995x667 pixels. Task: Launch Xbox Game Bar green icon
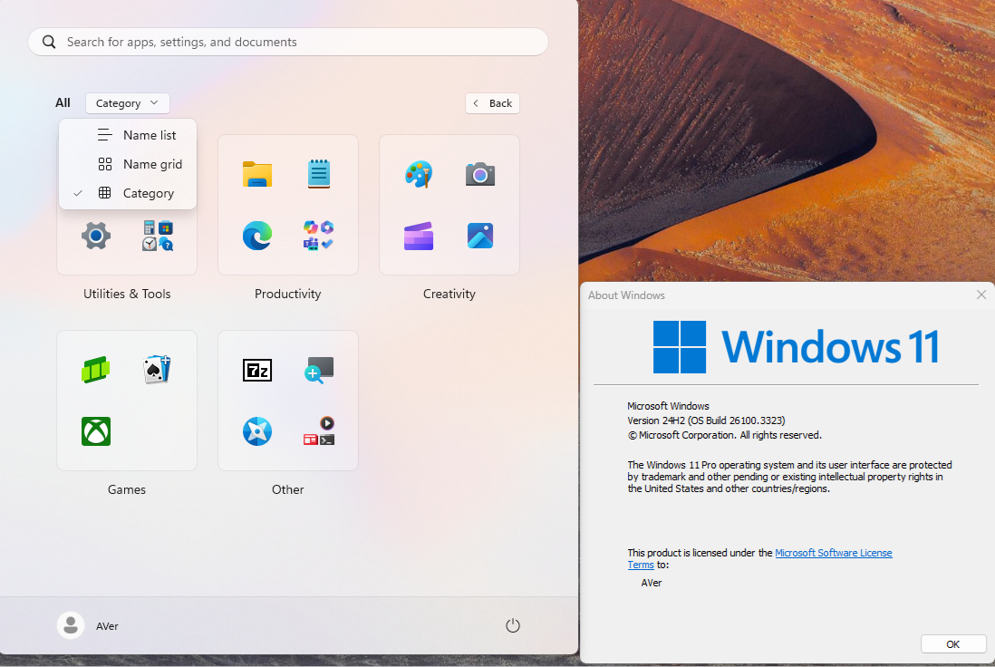tap(96, 370)
